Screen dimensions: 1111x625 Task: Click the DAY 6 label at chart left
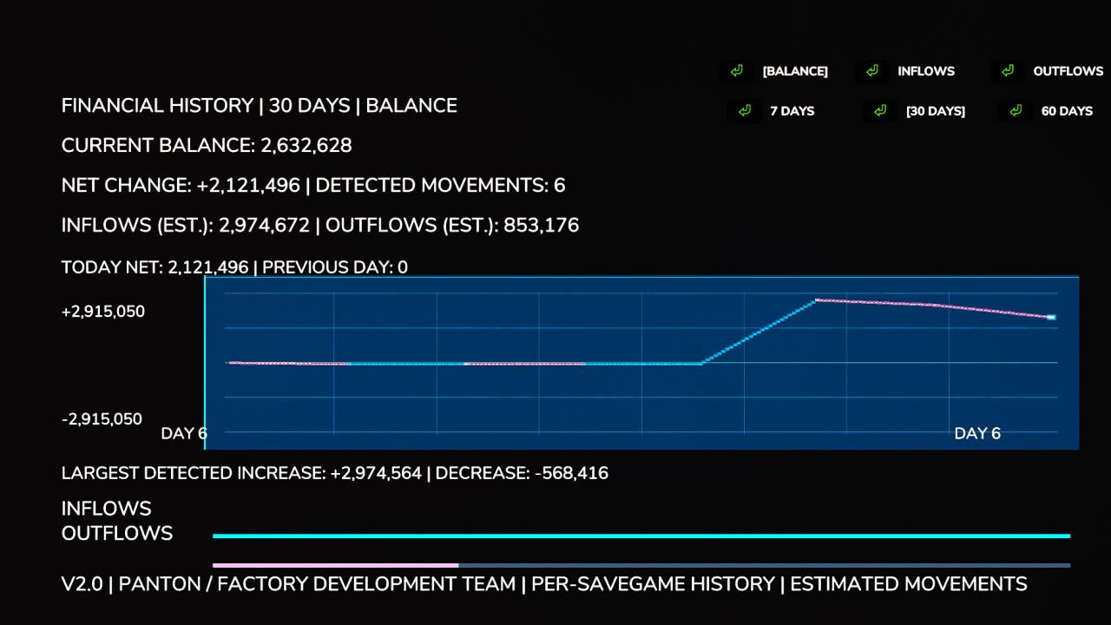pyautogui.click(x=184, y=434)
